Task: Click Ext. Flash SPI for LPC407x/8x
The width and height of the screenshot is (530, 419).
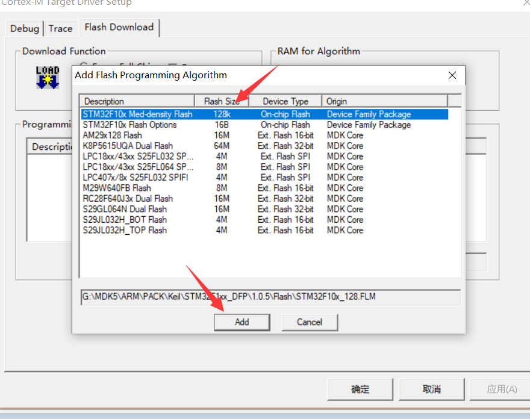Action: tap(285, 177)
